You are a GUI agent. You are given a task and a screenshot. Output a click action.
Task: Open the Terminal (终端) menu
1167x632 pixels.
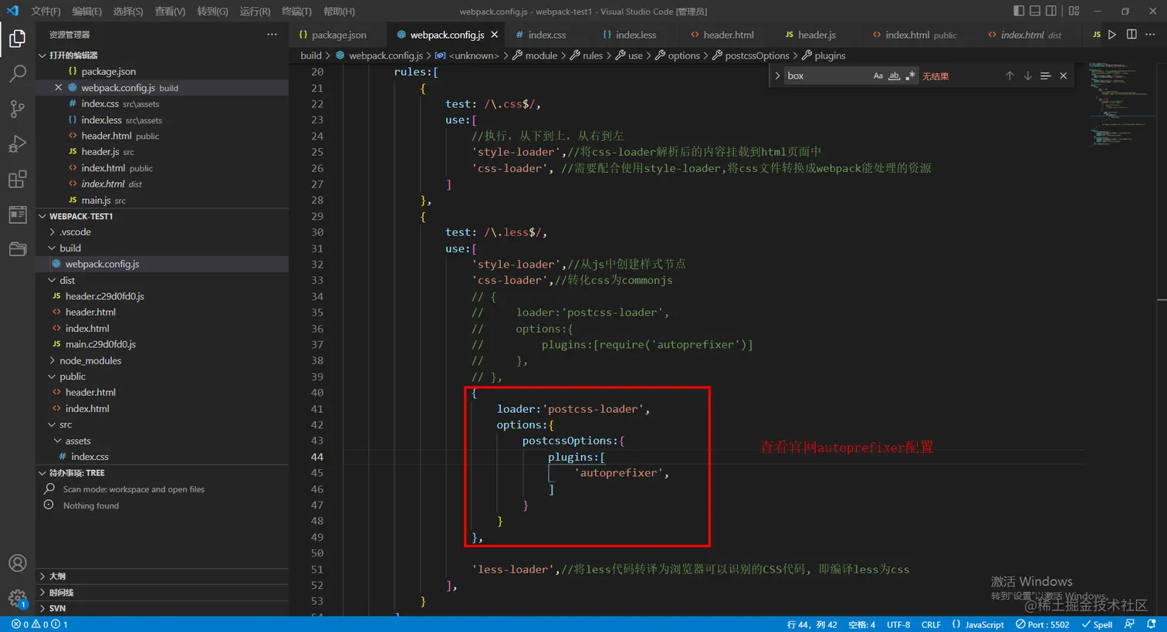click(296, 11)
